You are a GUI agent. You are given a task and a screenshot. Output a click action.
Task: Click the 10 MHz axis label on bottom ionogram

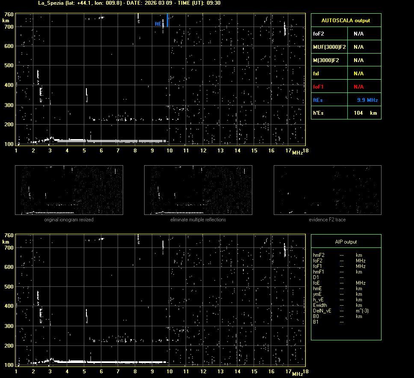[x=169, y=371]
